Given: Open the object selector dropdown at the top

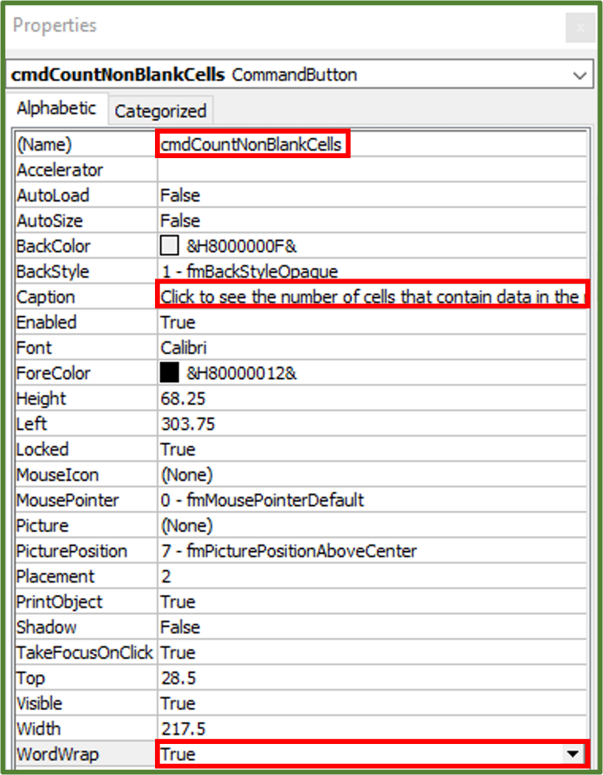Looking at the screenshot, I should 582,74.
